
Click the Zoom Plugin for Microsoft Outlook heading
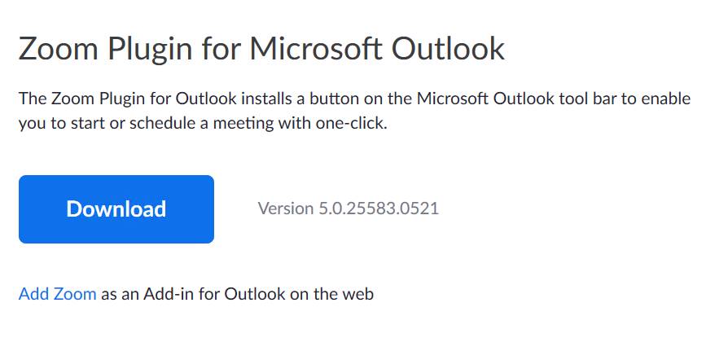[261, 49]
